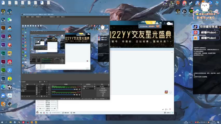Toggle lock on the text source row
221x124 pixels.
tap(49, 86)
